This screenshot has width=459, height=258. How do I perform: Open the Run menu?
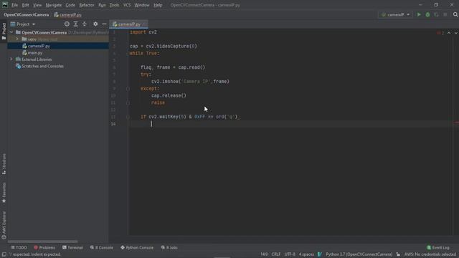[102, 5]
